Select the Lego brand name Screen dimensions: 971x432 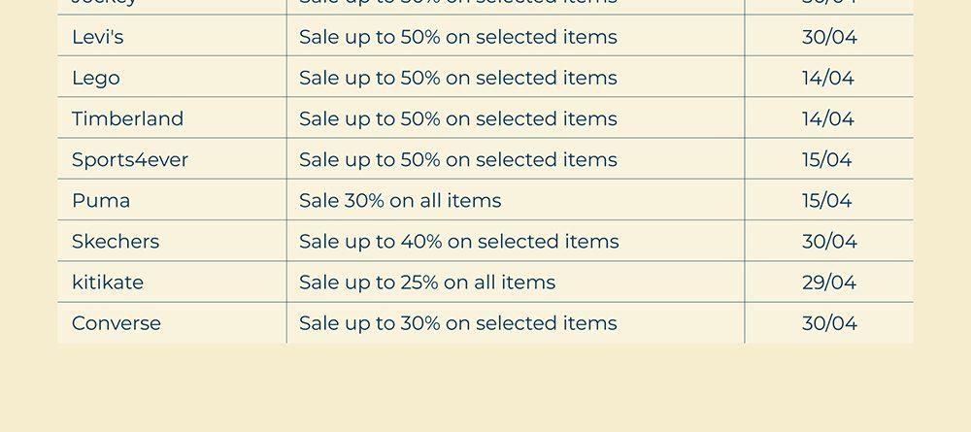tap(96, 79)
